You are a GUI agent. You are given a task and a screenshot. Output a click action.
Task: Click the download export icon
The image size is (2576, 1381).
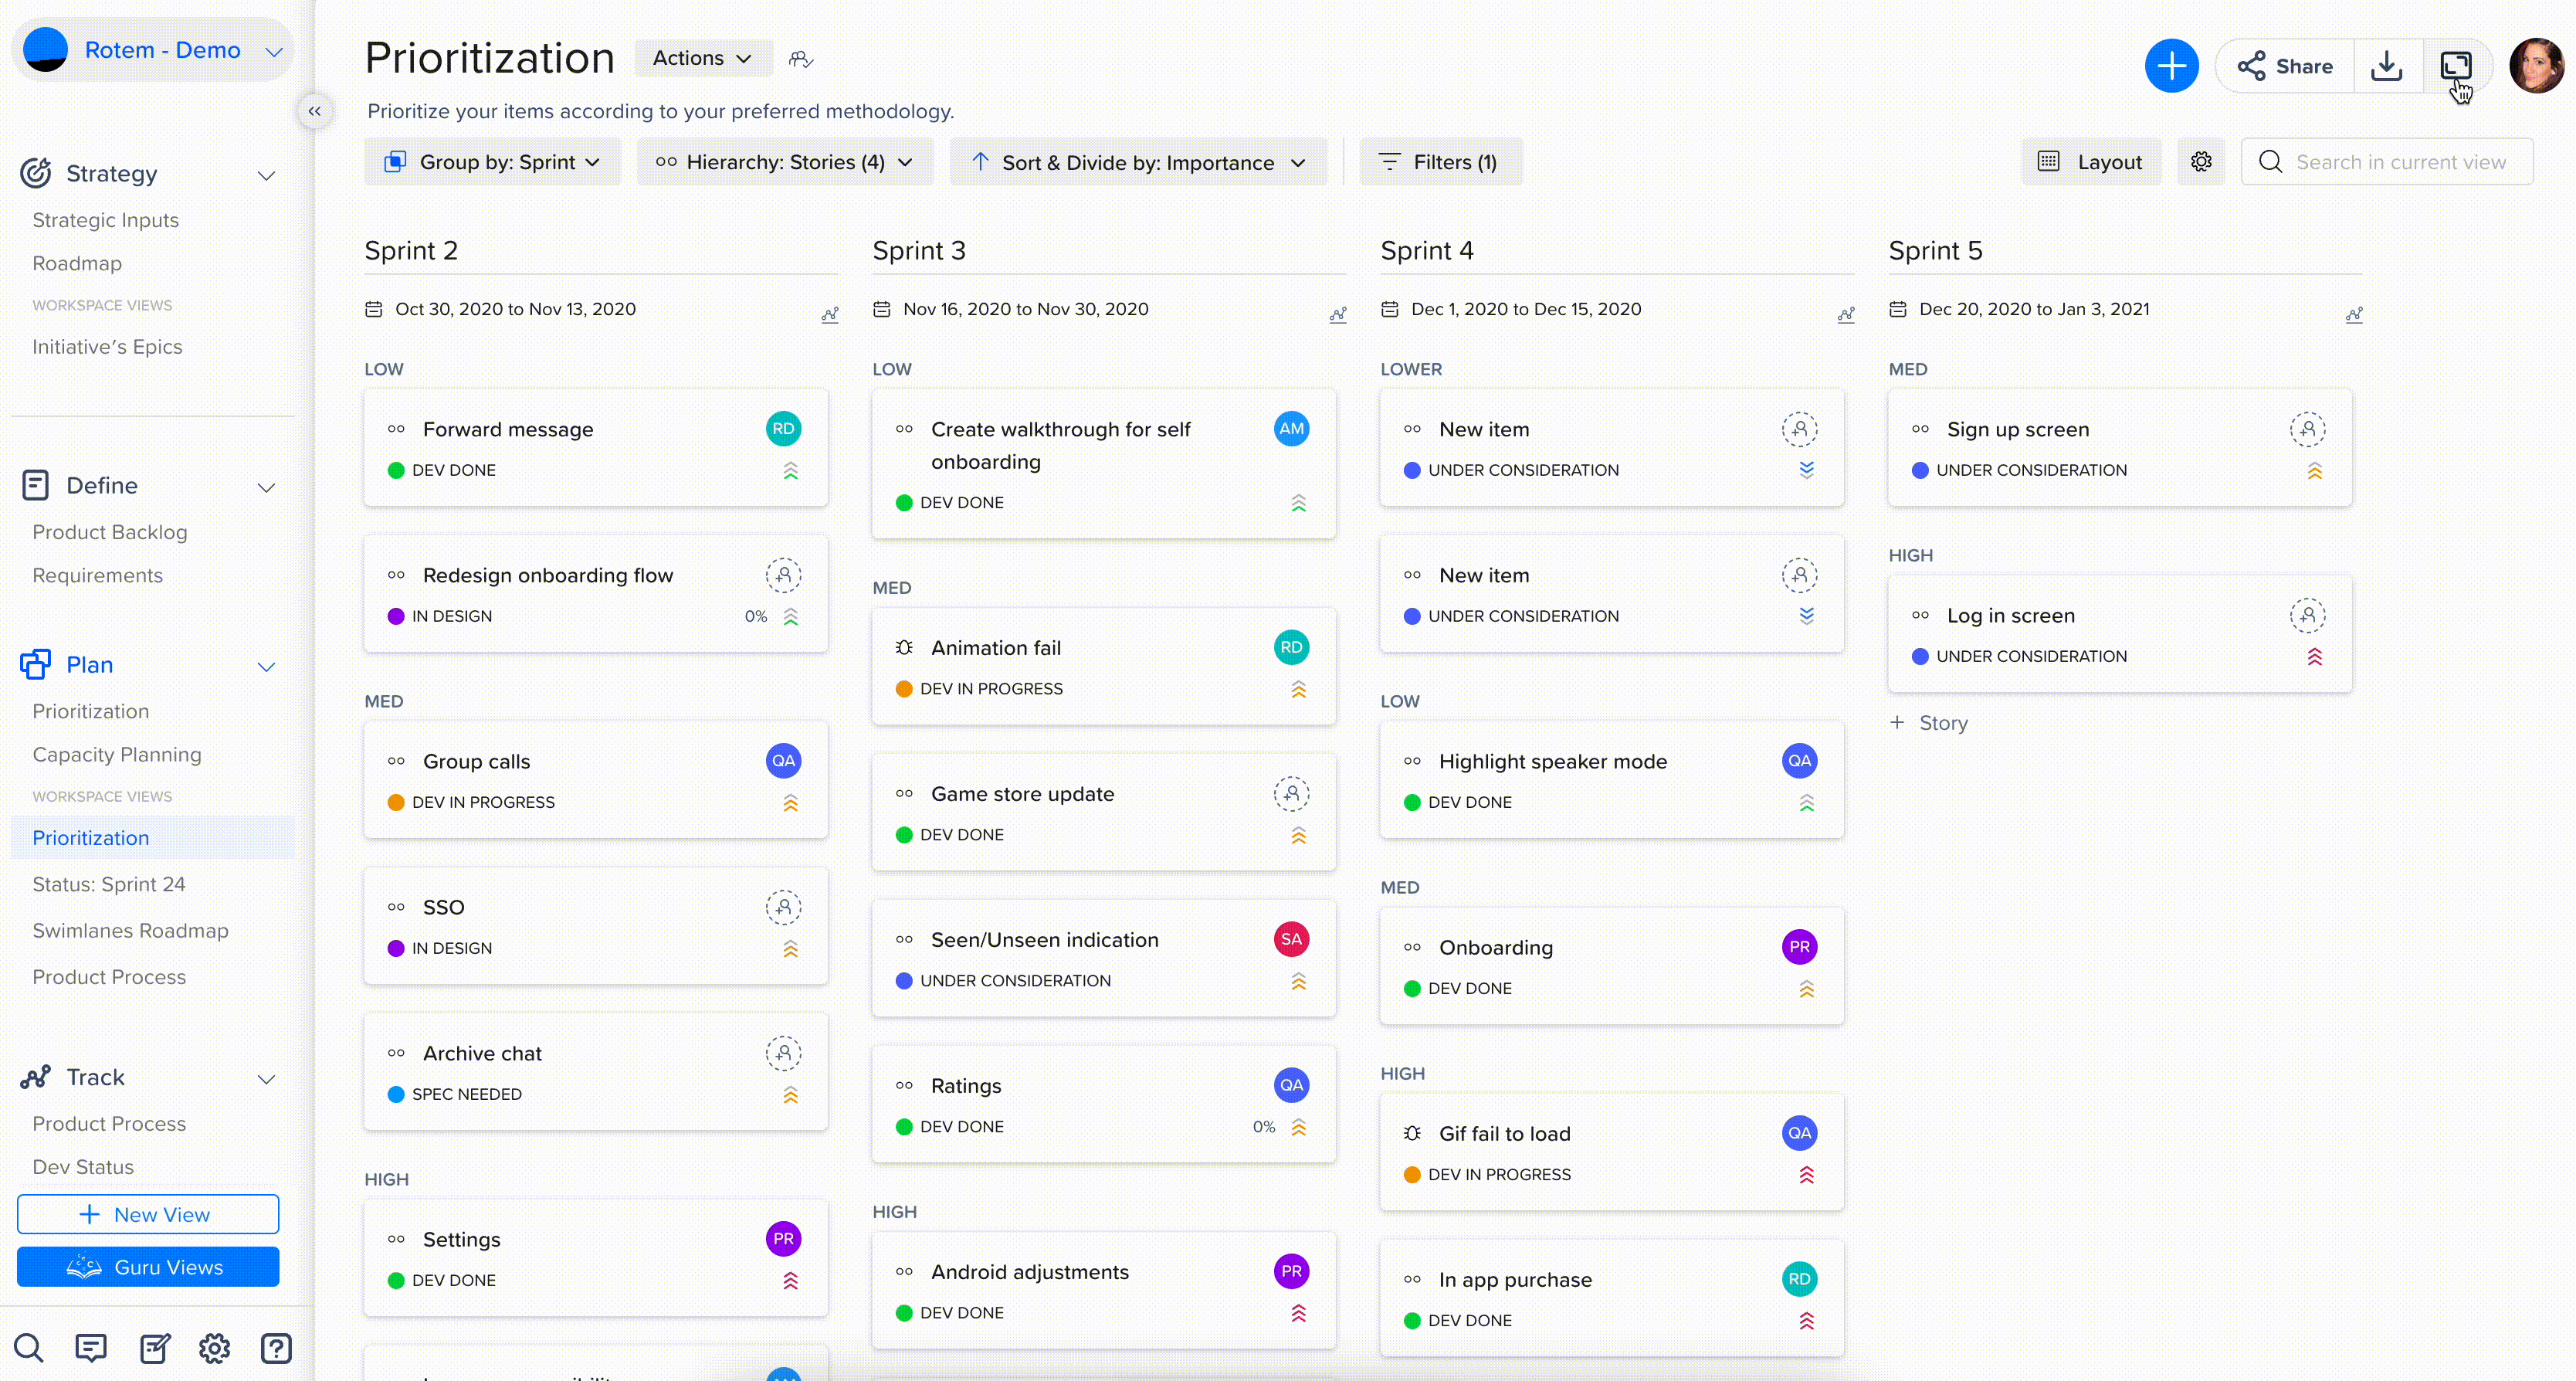(2386, 66)
